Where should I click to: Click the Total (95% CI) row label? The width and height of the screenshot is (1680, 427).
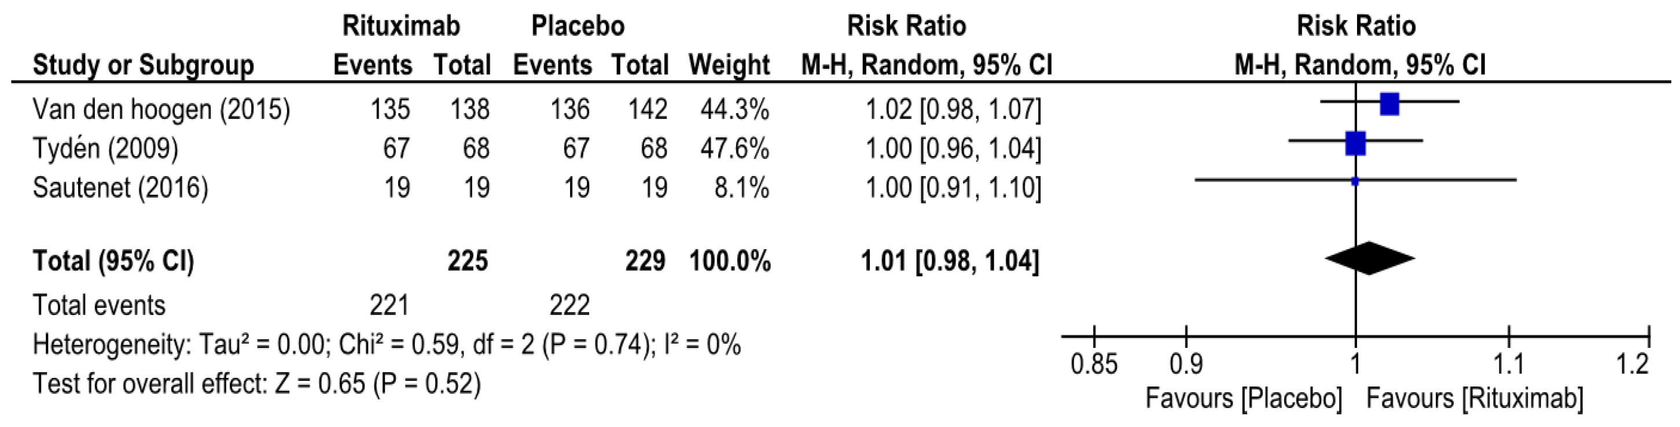113,261
